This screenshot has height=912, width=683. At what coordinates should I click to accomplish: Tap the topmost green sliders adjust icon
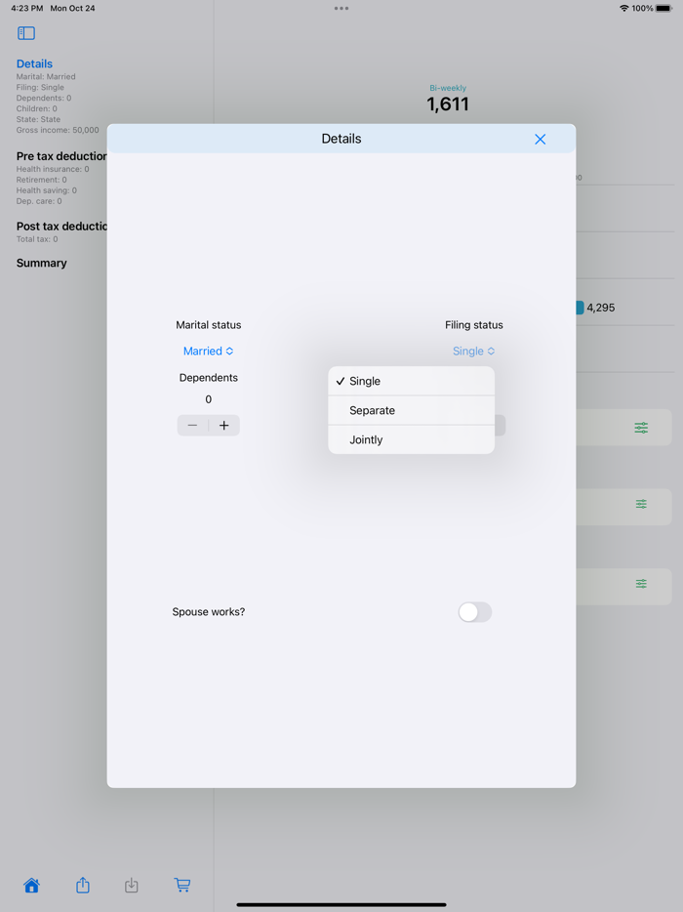(x=641, y=428)
